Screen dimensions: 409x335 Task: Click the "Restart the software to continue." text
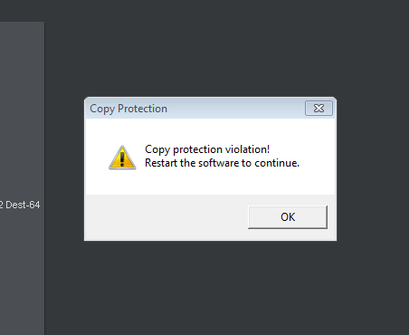(x=222, y=163)
